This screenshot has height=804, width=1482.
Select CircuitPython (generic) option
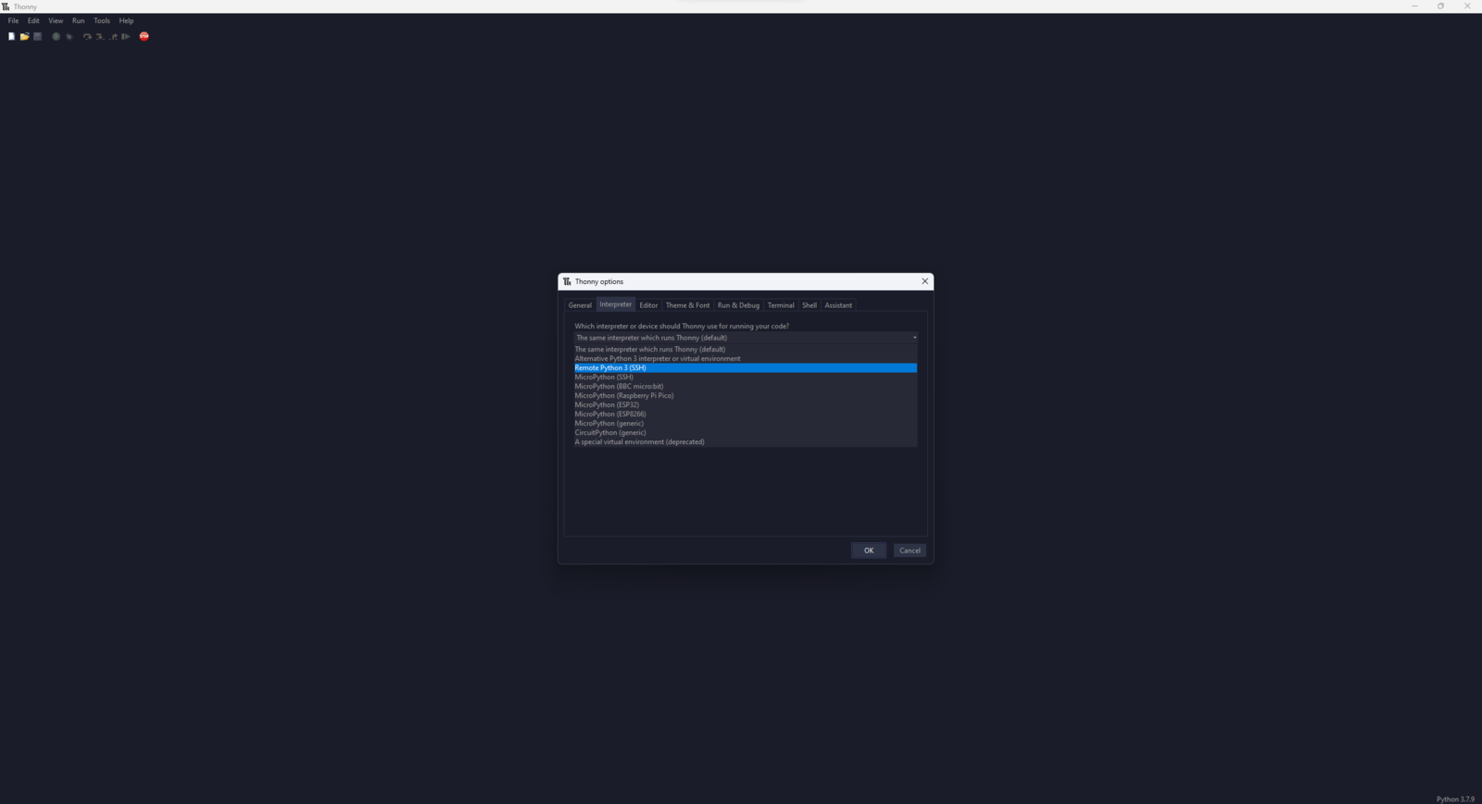(746, 433)
